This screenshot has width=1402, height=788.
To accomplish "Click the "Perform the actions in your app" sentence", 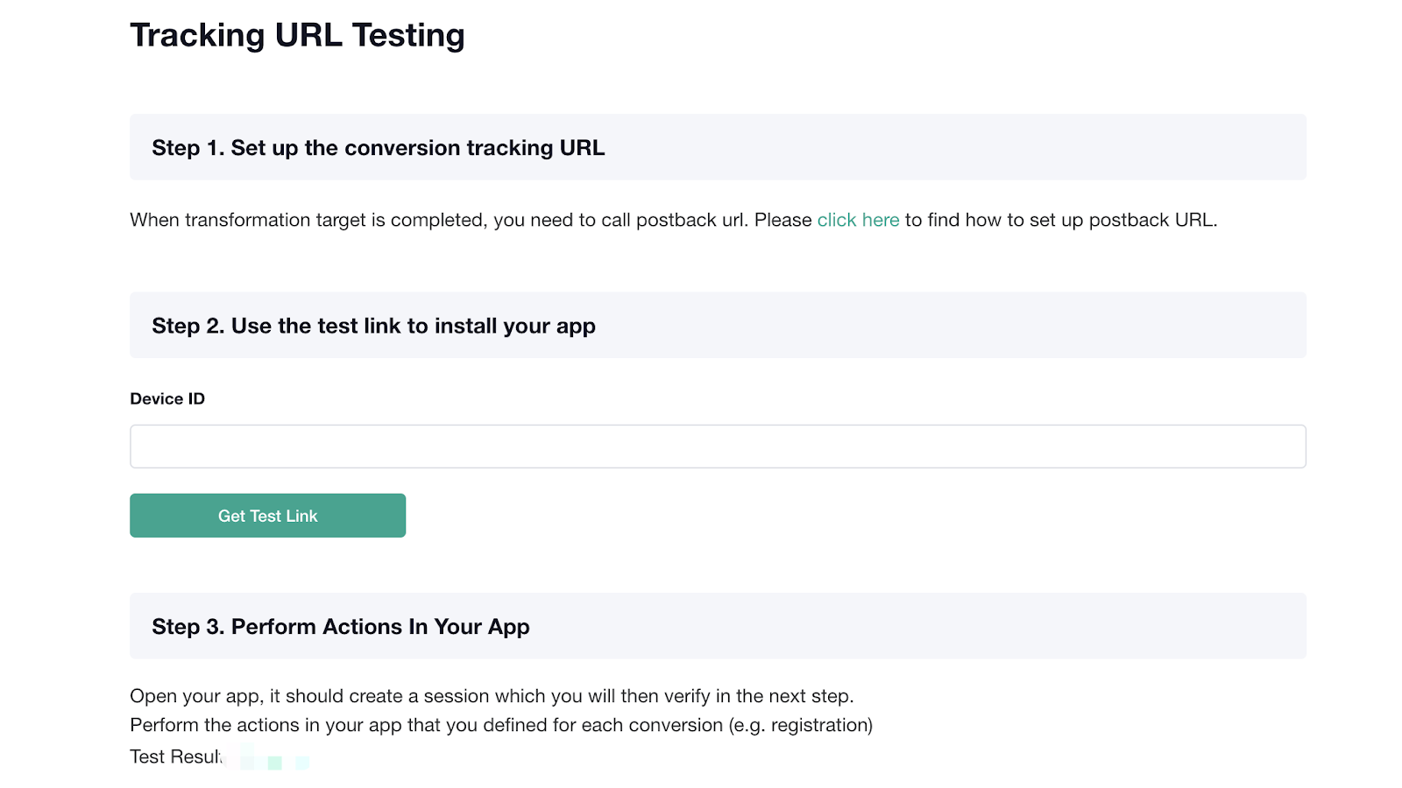I will [501, 725].
